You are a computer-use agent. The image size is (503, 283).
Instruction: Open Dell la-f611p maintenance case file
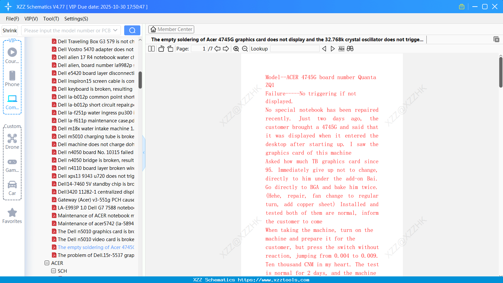pos(93,120)
